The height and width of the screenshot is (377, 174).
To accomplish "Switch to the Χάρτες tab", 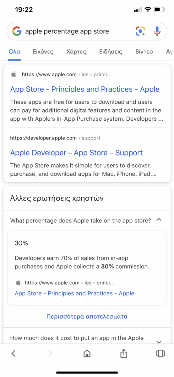I will (x=76, y=52).
